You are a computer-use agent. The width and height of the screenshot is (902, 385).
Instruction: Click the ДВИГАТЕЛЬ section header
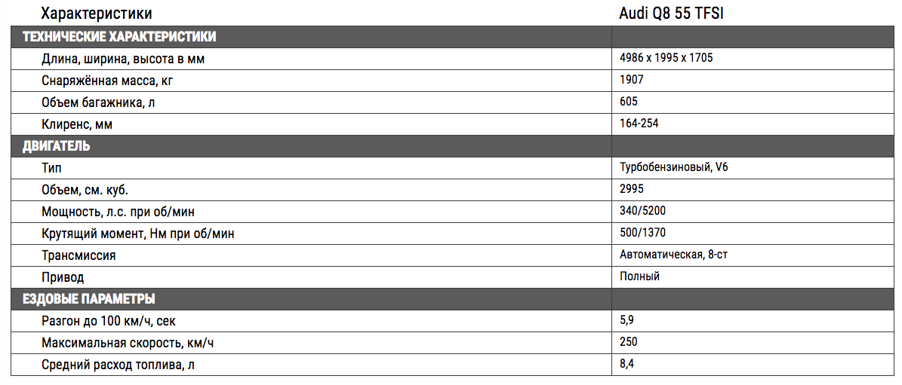click(56, 146)
